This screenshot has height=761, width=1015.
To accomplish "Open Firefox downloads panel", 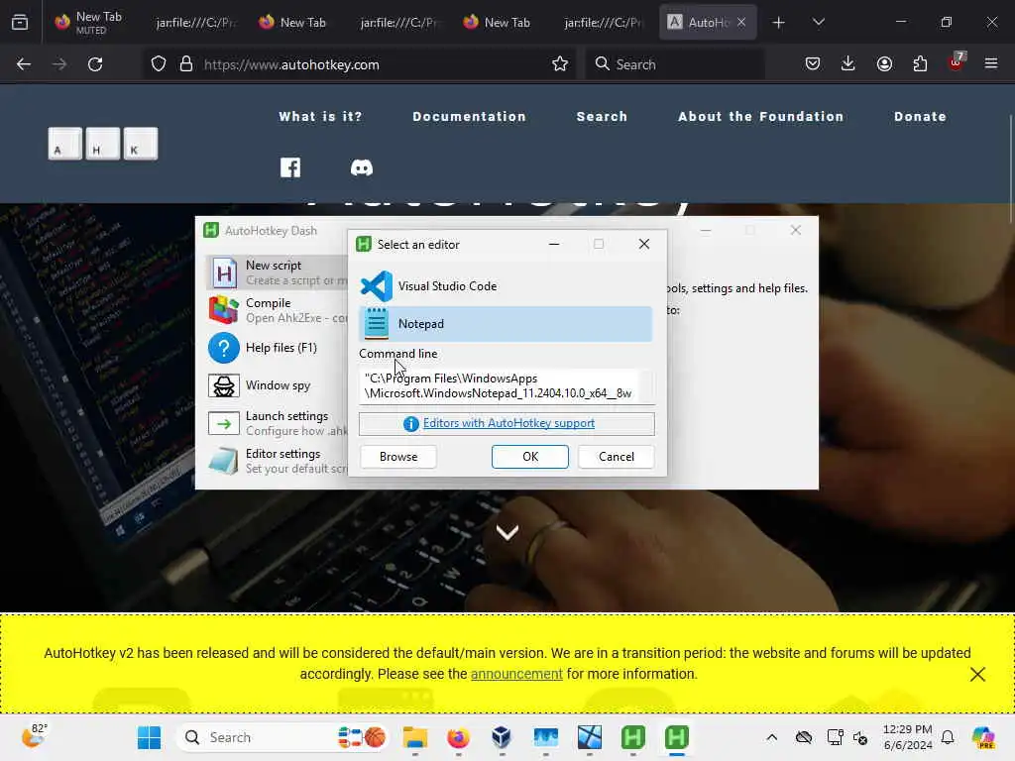I will click(x=848, y=63).
